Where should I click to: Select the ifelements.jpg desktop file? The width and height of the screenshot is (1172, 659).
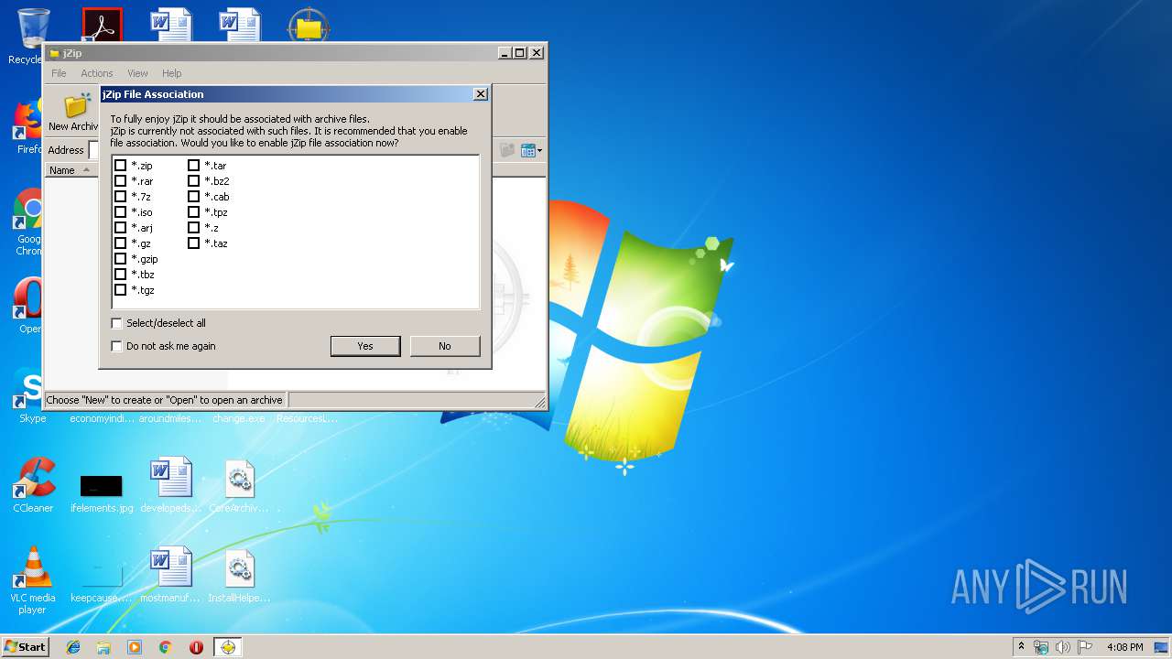click(x=102, y=492)
